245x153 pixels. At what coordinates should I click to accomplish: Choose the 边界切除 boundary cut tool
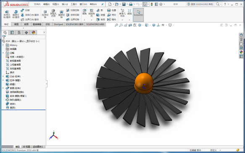click(73, 19)
